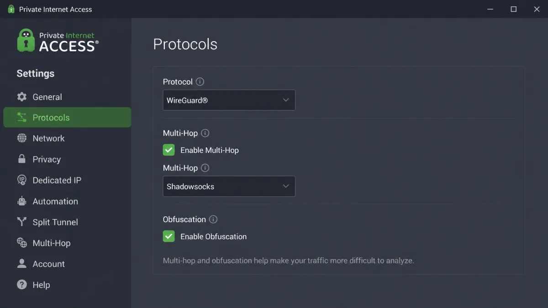Screen dimensions: 548x308
Task: Click the Enable Multi-Hop label text
Action: tap(210, 150)
